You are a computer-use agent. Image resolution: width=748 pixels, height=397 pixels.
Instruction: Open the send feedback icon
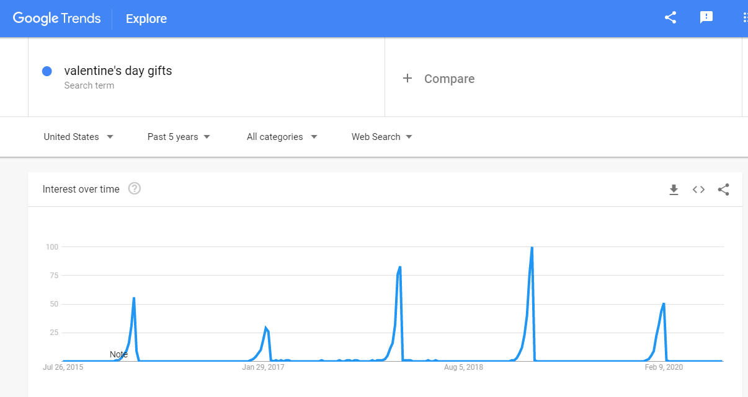pos(706,18)
